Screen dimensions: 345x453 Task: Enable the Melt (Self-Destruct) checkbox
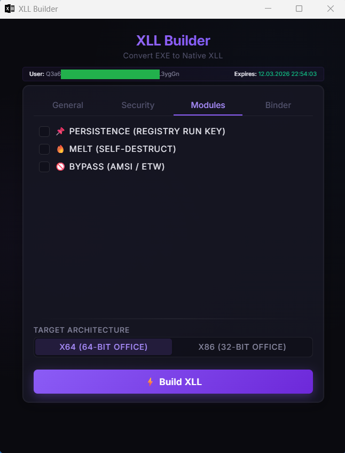[44, 149]
